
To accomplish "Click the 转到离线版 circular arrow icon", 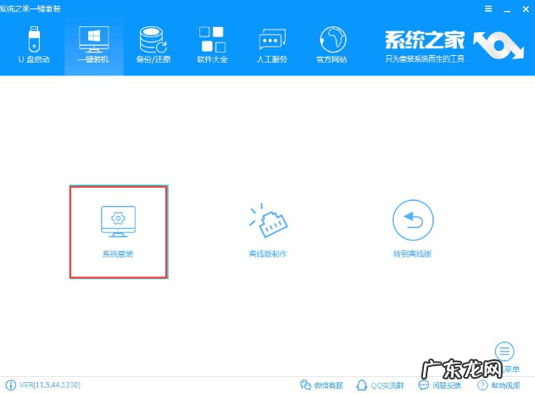I will [x=413, y=220].
